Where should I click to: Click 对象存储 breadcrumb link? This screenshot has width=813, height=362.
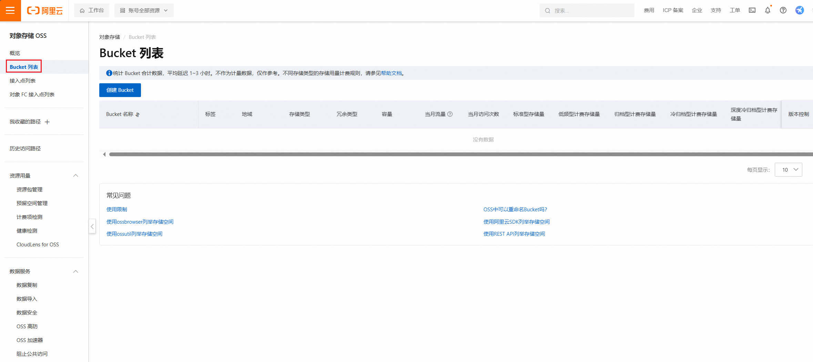(x=110, y=37)
